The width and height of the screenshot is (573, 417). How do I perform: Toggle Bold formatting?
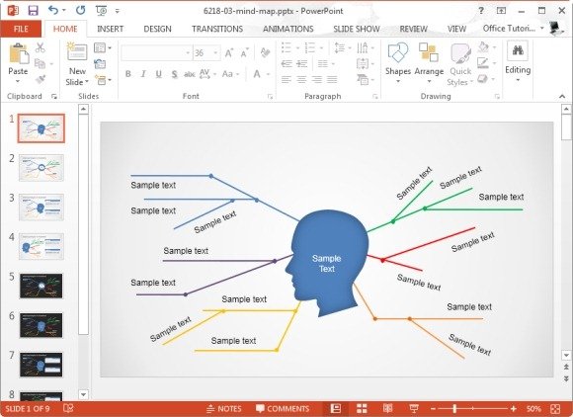point(127,74)
